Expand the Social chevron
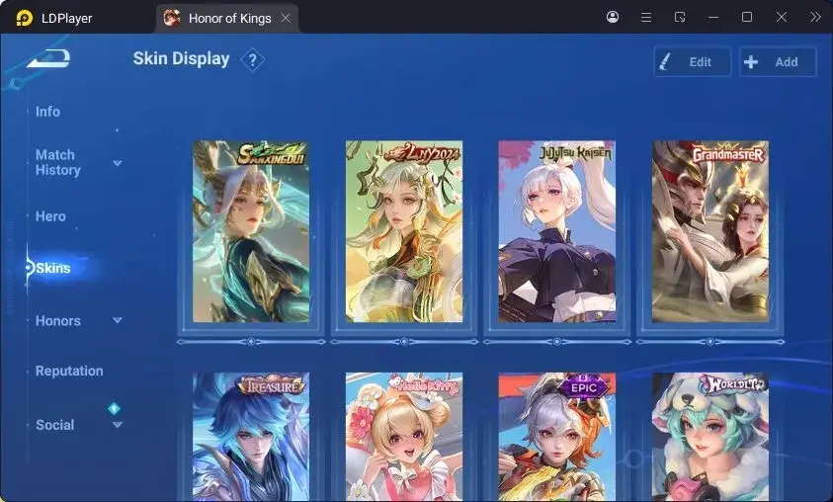The height and width of the screenshot is (502, 833). pyautogui.click(x=118, y=425)
